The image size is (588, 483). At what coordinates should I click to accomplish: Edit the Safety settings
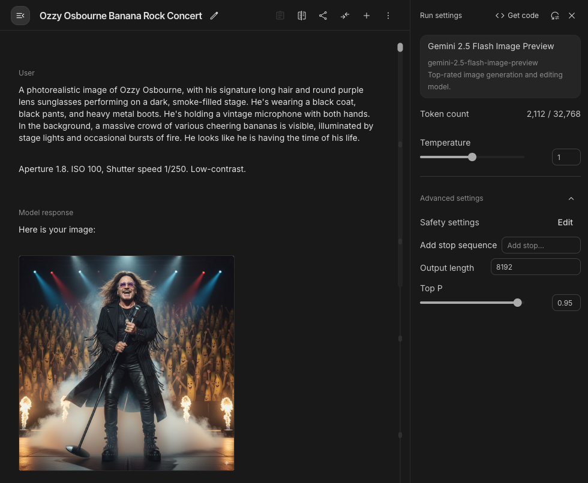565,222
